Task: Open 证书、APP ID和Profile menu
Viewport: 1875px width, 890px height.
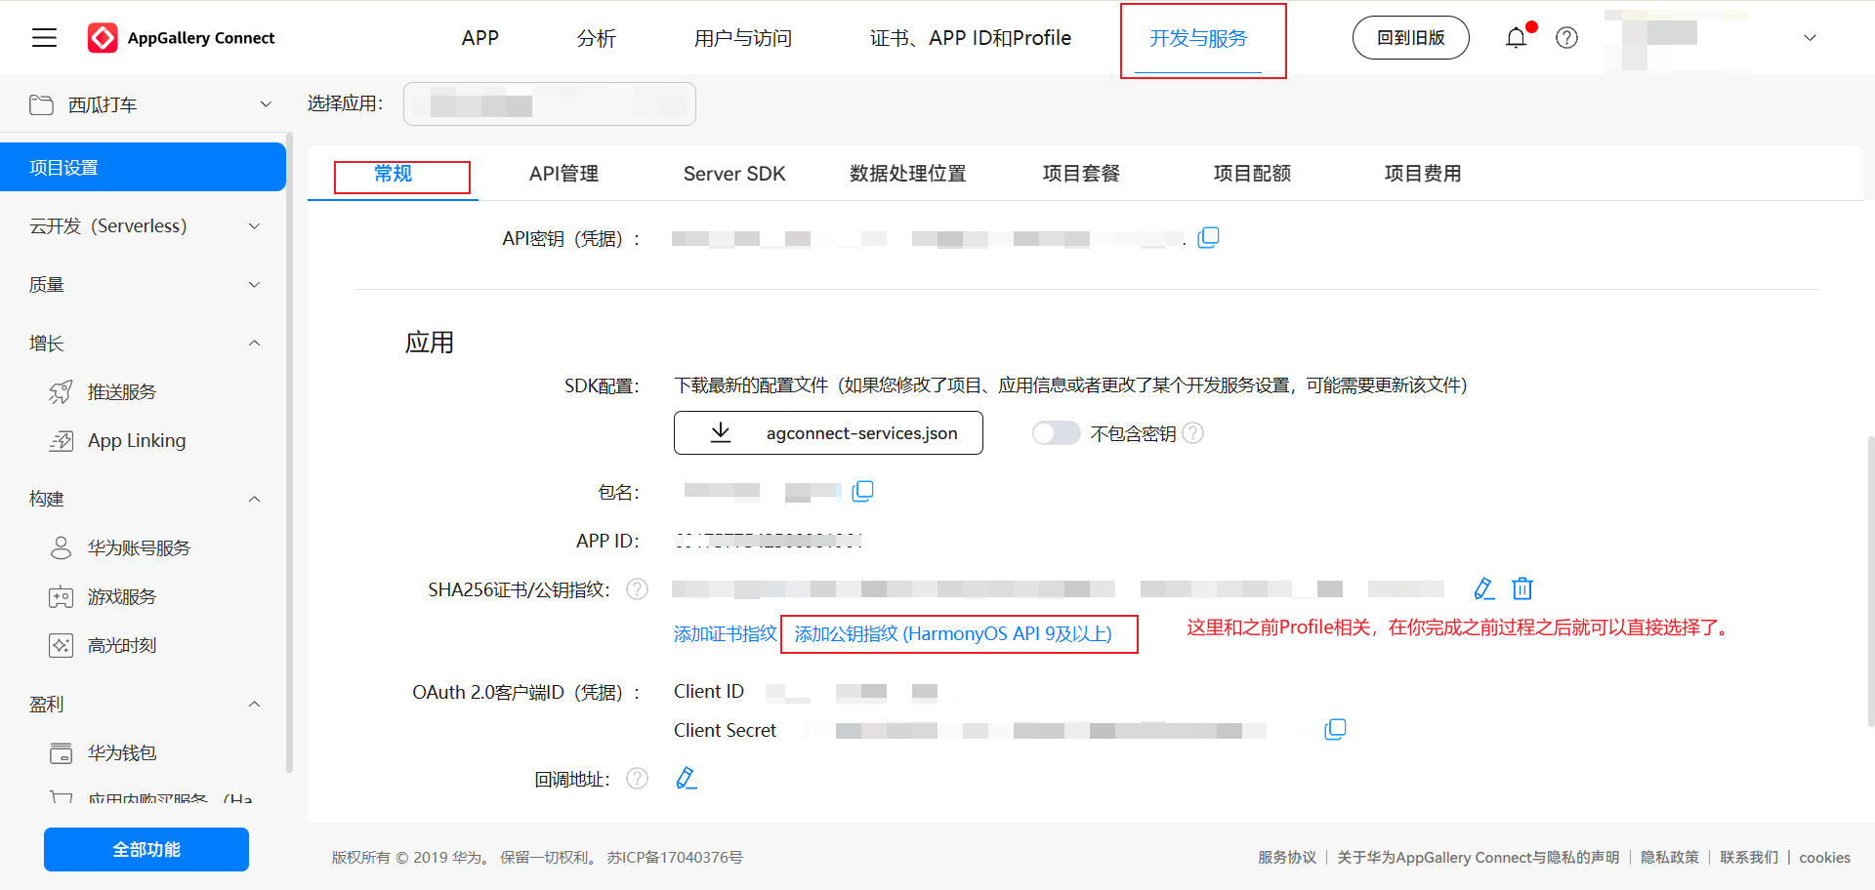Action: [971, 38]
